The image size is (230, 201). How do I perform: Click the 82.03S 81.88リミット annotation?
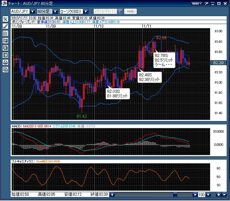[118, 94]
